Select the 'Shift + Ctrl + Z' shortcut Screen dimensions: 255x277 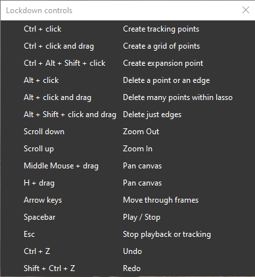(x=49, y=268)
